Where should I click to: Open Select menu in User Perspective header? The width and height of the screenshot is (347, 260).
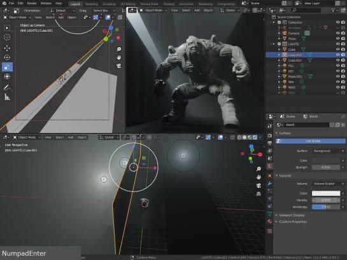click(x=59, y=137)
